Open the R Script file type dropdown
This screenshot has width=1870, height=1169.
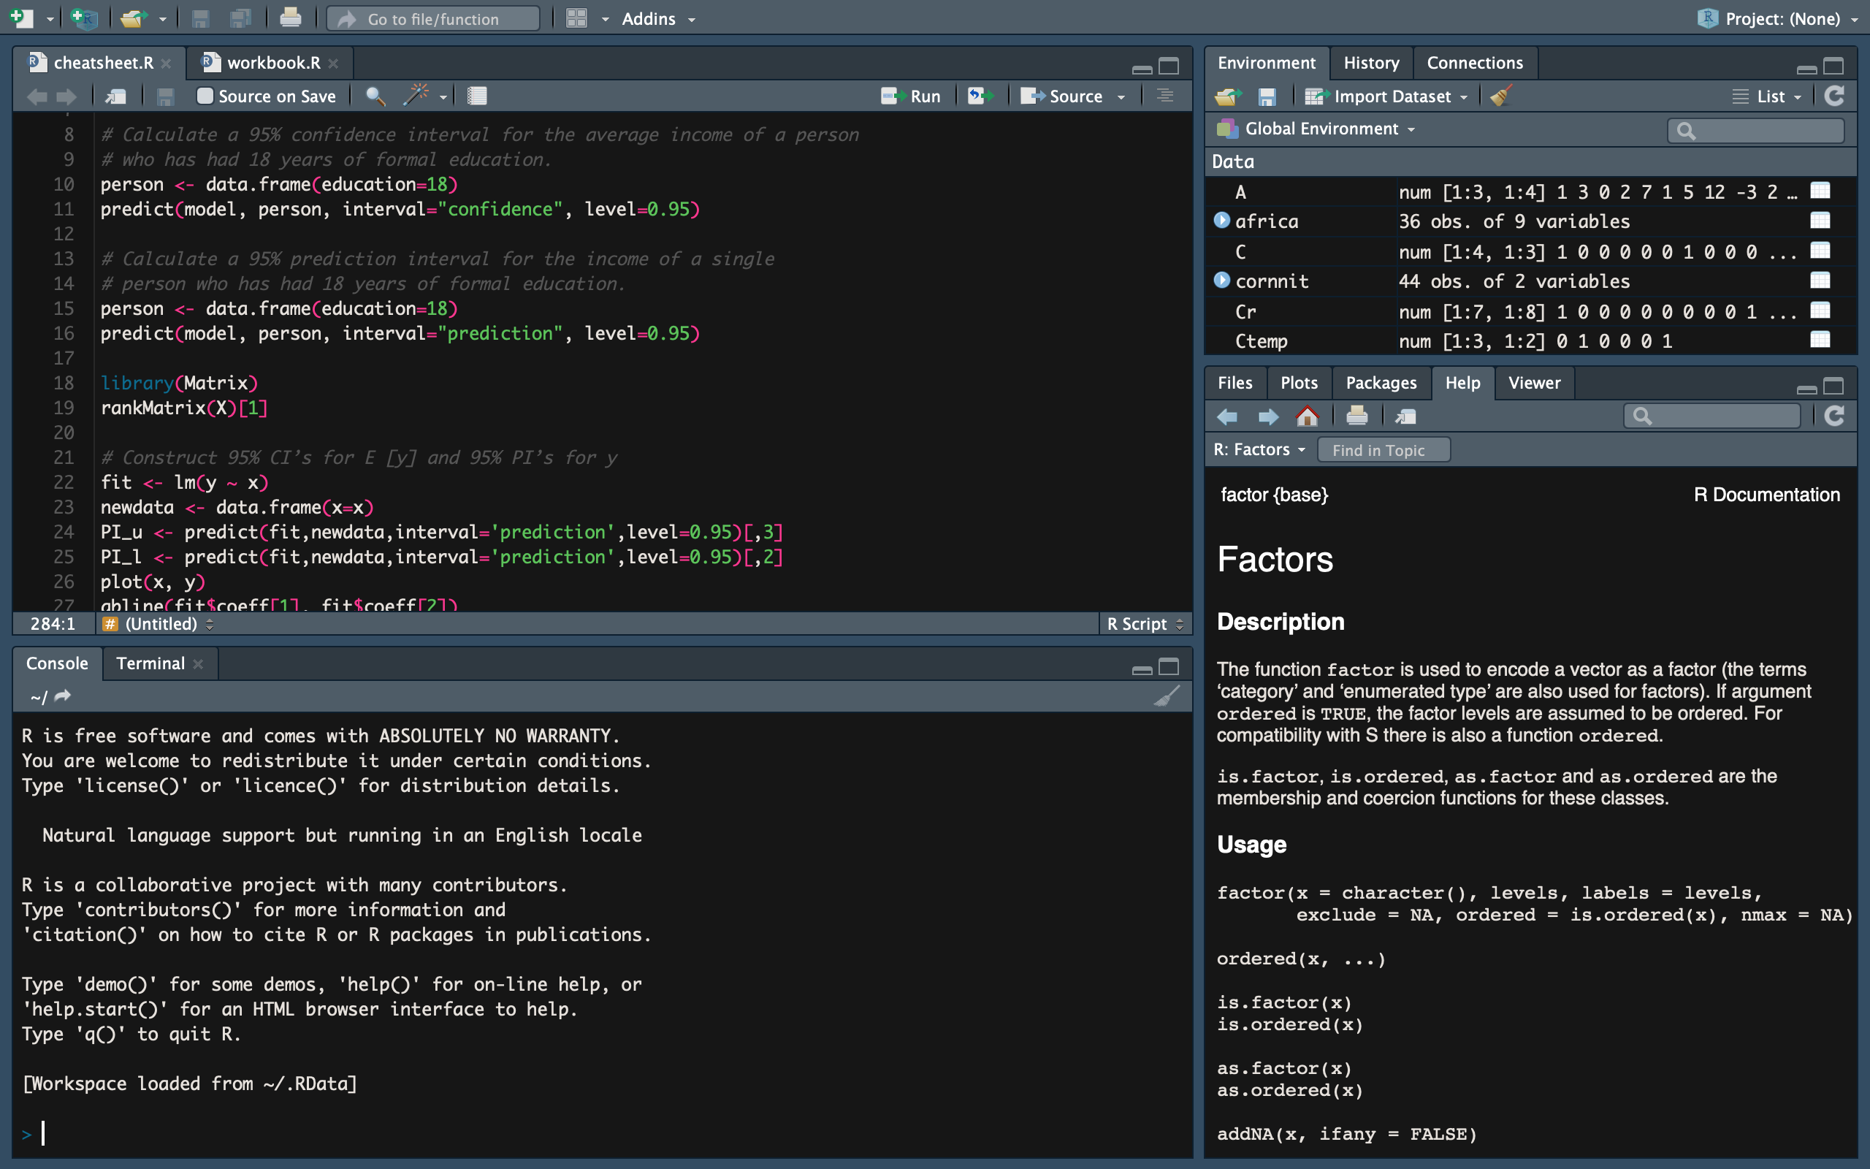[x=1145, y=624]
